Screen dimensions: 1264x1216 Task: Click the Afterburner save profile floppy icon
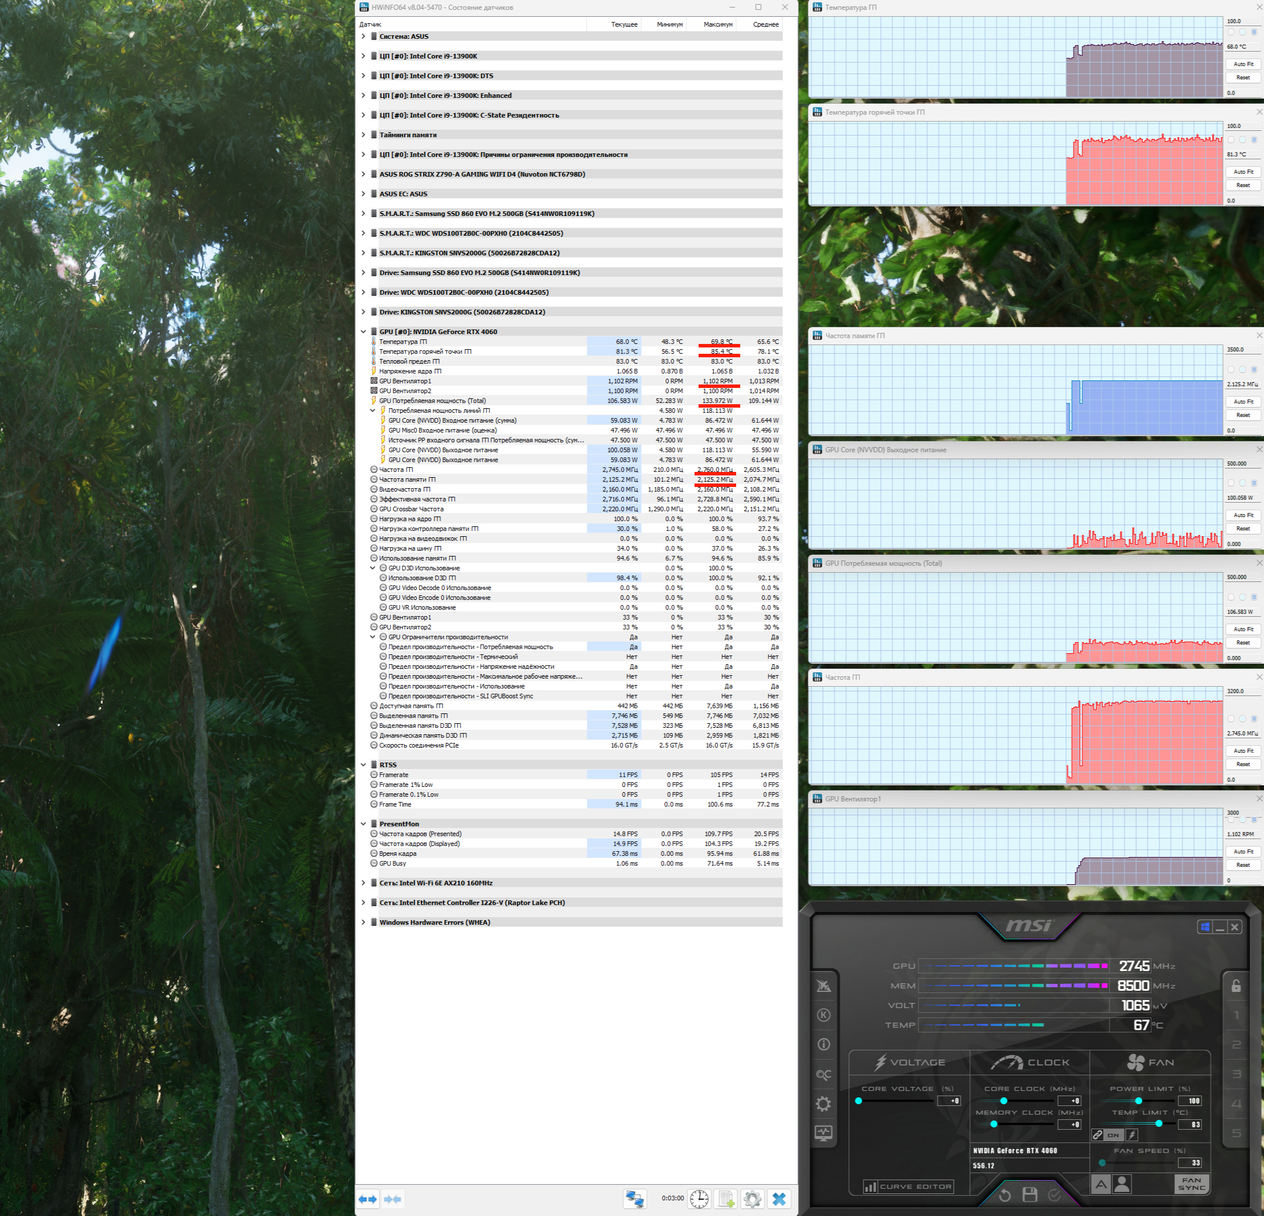click(1029, 1195)
